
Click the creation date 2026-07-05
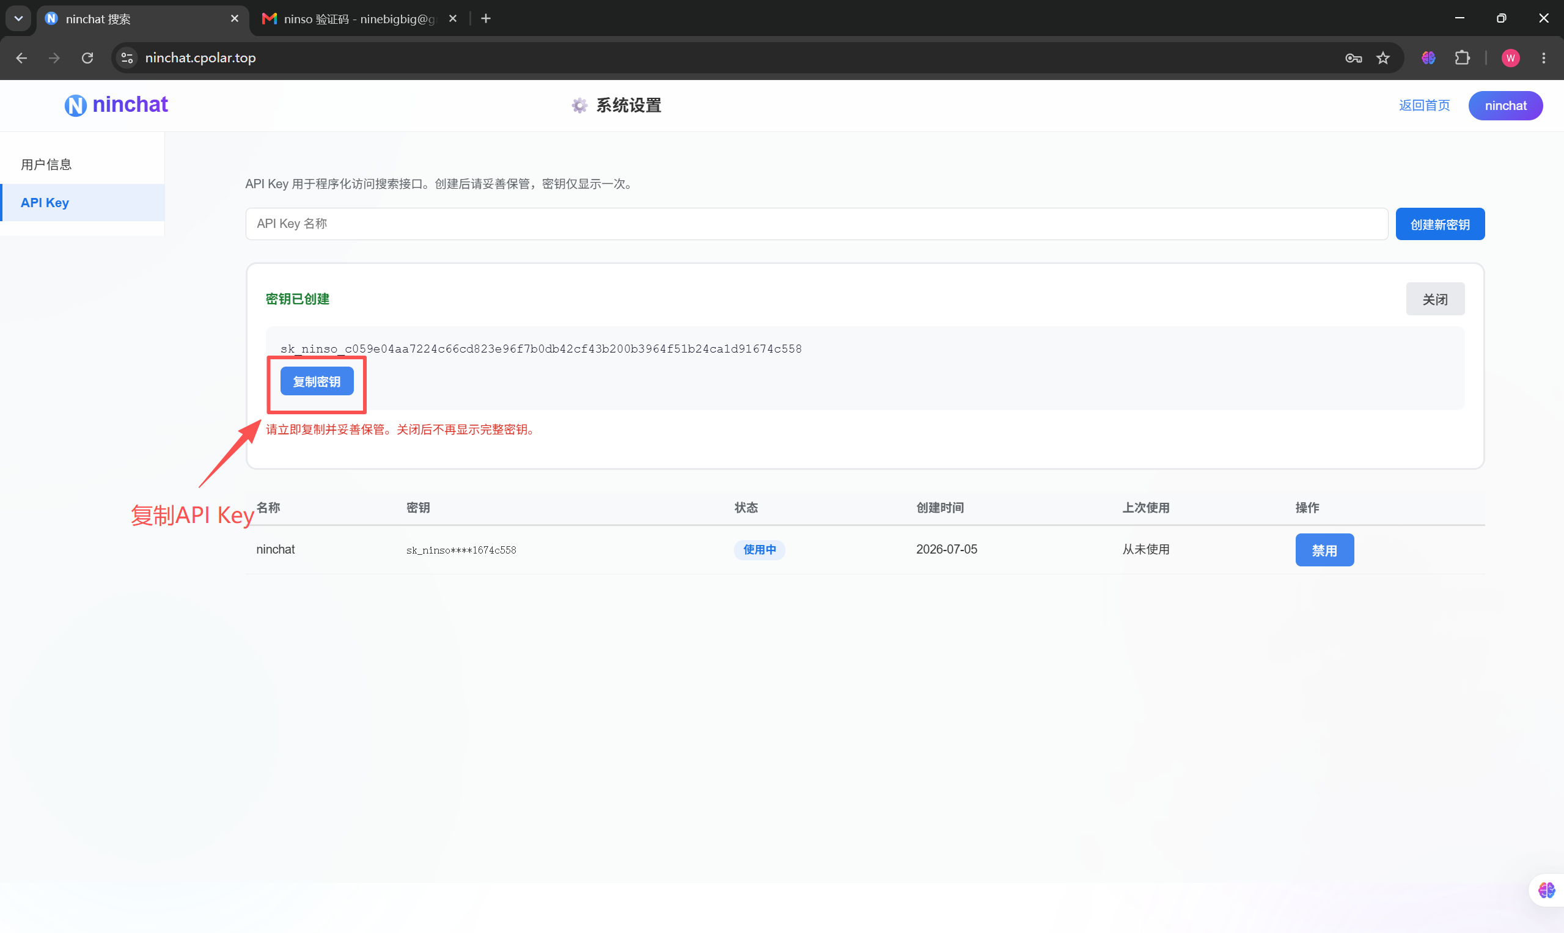pyautogui.click(x=947, y=549)
